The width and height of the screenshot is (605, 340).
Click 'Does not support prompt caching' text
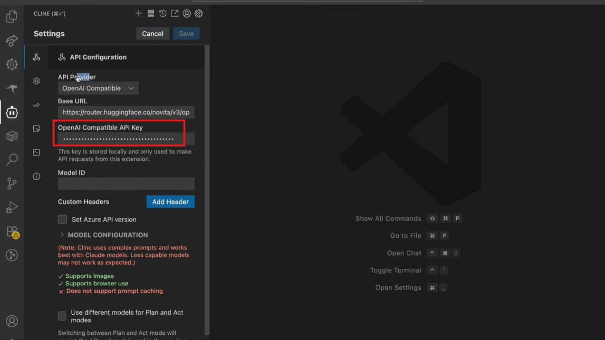(115, 291)
